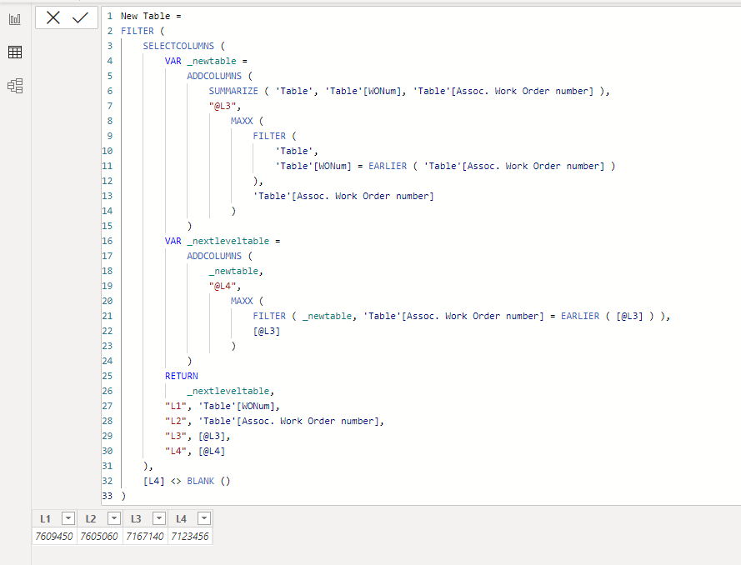Viewport: 741px width, 565px height.
Task: Click the "L1", 'Table'[WONum] line
Action: pyautogui.click(x=222, y=406)
